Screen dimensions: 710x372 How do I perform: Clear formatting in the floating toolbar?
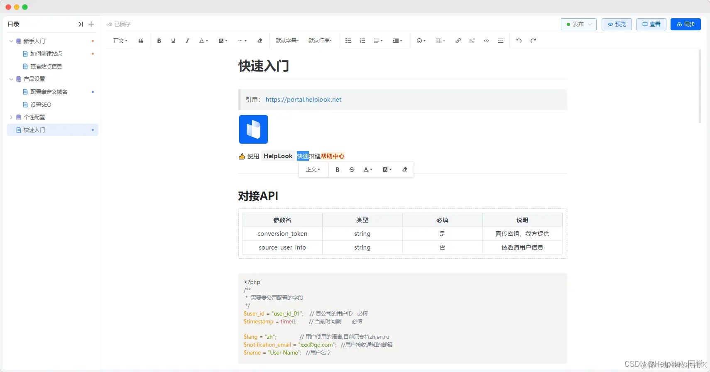click(405, 169)
